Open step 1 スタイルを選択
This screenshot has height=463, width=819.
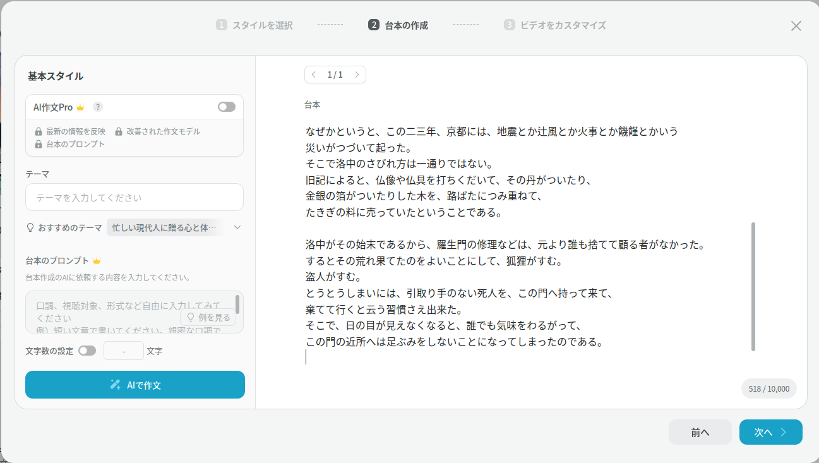pyautogui.click(x=254, y=25)
